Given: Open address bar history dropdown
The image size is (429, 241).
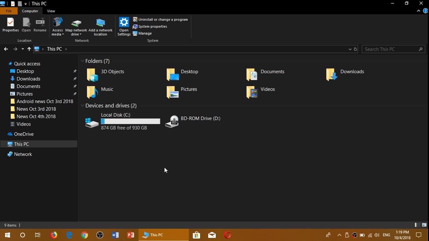Looking at the screenshot, I should [x=350, y=49].
